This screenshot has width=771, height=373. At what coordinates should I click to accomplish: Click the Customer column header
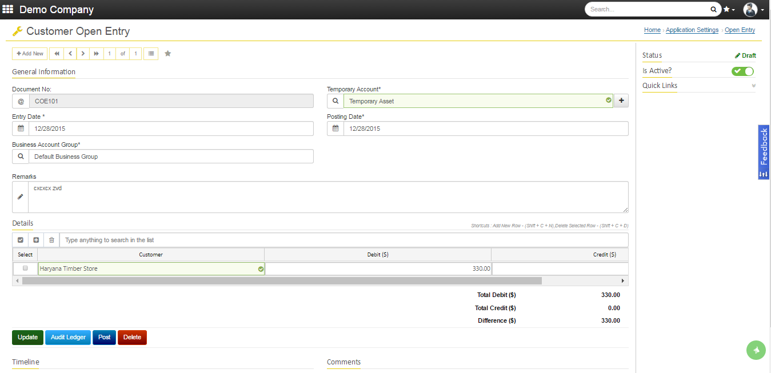(151, 255)
